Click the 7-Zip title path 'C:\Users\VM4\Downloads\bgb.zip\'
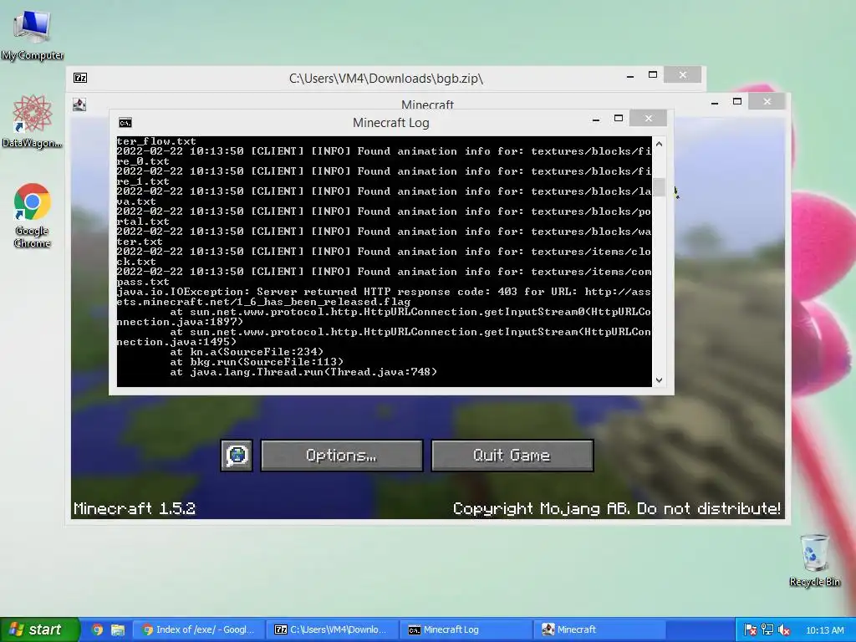This screenshot has height=642, width=856. pos(386,78)
